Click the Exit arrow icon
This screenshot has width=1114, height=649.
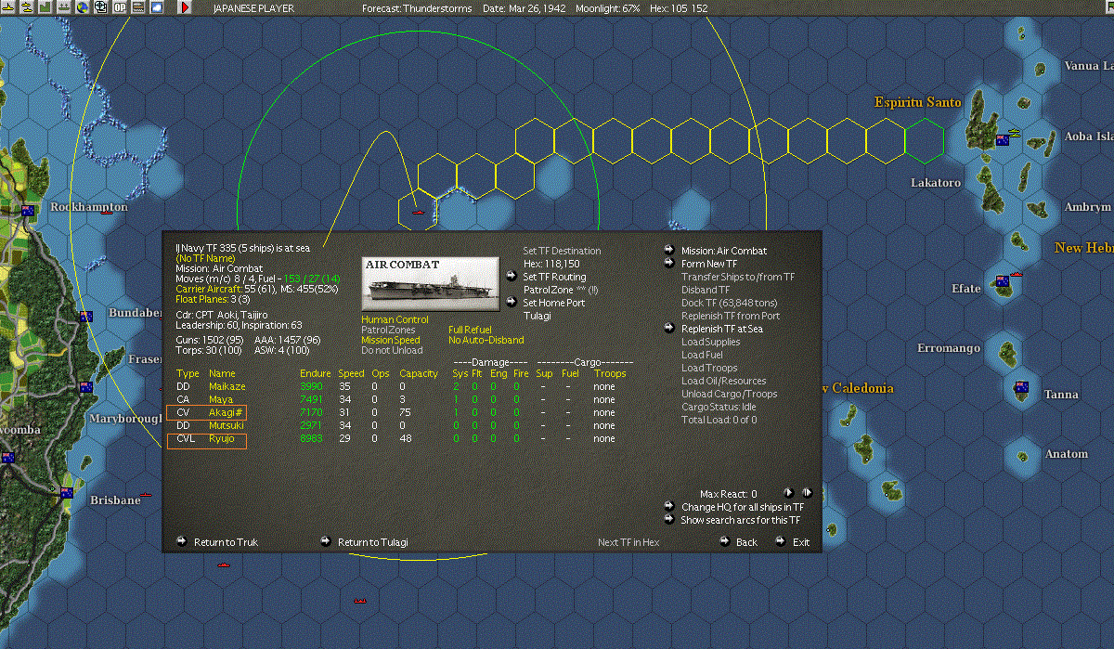coord(781,541)
